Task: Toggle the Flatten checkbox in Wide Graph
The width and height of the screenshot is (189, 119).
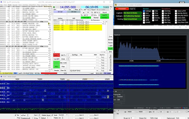Action: 52,118
